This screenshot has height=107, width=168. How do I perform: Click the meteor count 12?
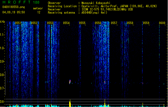click(39, 12)
